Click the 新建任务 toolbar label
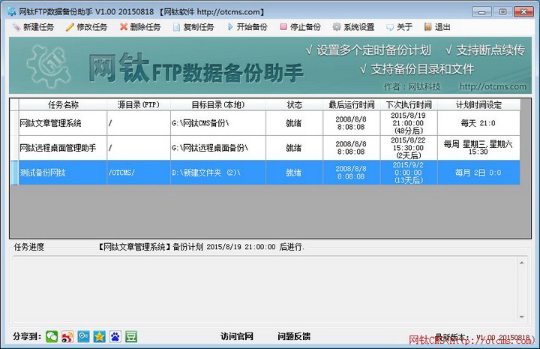Viewport: 540px width, 349px height. click(x=38, y=27)
